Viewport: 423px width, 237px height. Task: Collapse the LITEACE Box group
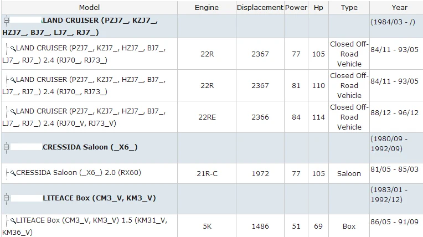(6, 198)
